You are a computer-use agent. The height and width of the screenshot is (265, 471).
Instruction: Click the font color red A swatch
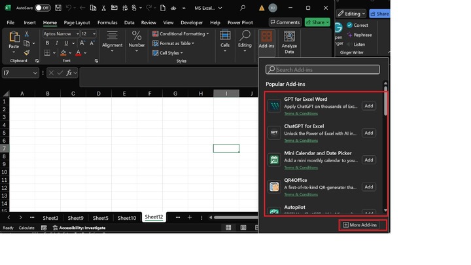click(x=78, y=52)
